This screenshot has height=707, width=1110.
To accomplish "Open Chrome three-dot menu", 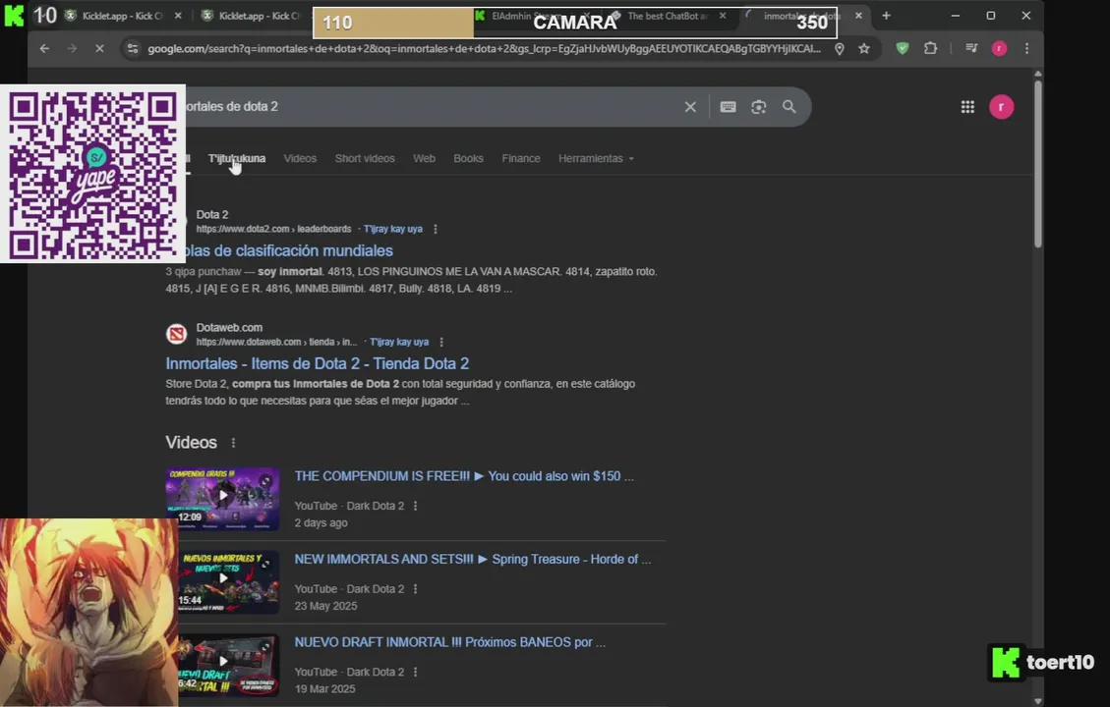I will point(1026,48).
